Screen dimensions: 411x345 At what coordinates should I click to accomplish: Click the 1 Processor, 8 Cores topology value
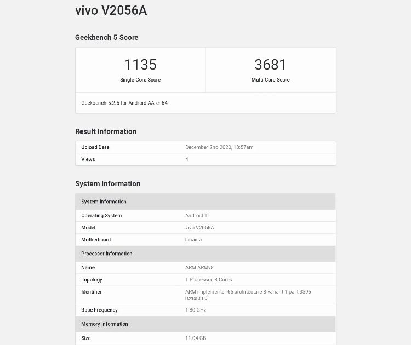click(x=209, y=280)
